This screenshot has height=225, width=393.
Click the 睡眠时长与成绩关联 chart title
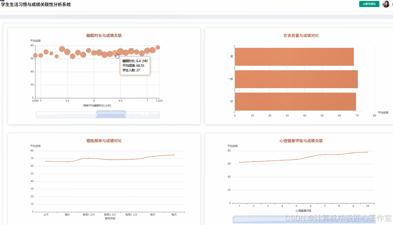[104, 36]
